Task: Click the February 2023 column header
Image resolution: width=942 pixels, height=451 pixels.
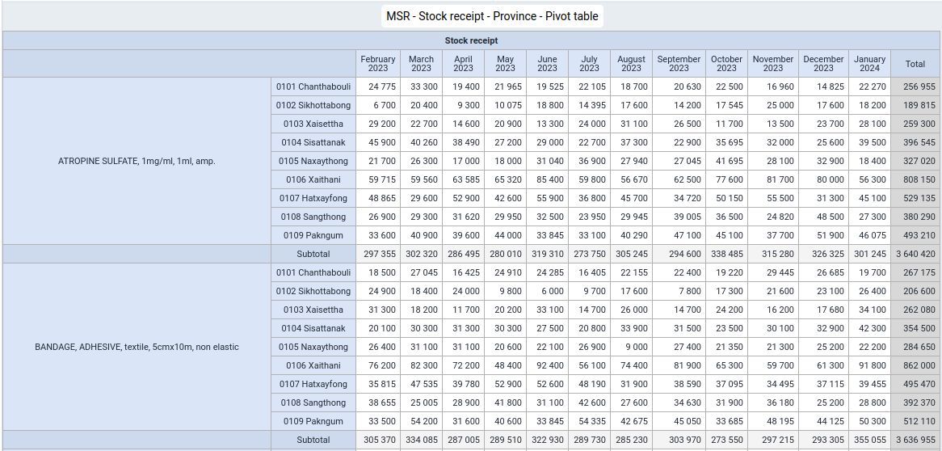Action: (x=378, y=64)
